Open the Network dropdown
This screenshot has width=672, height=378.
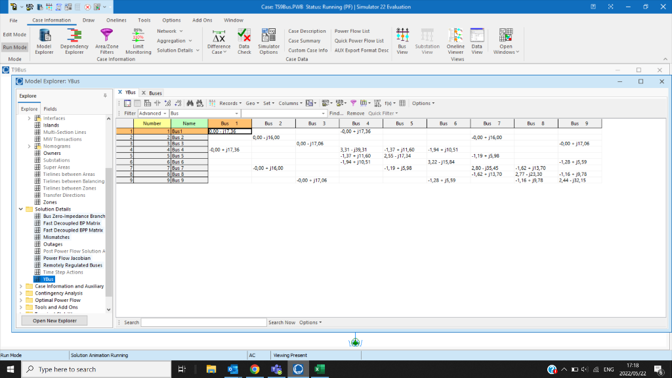pos(170,31)
